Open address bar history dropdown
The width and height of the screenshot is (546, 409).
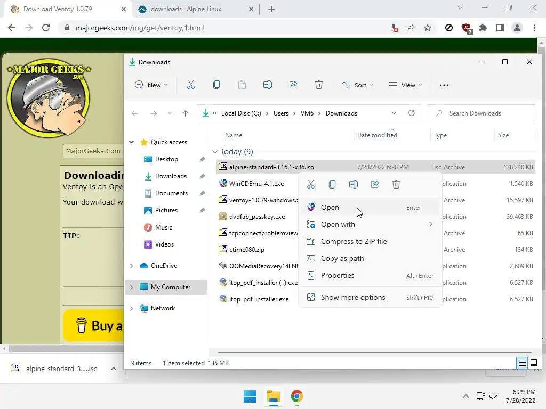[394, 113]
